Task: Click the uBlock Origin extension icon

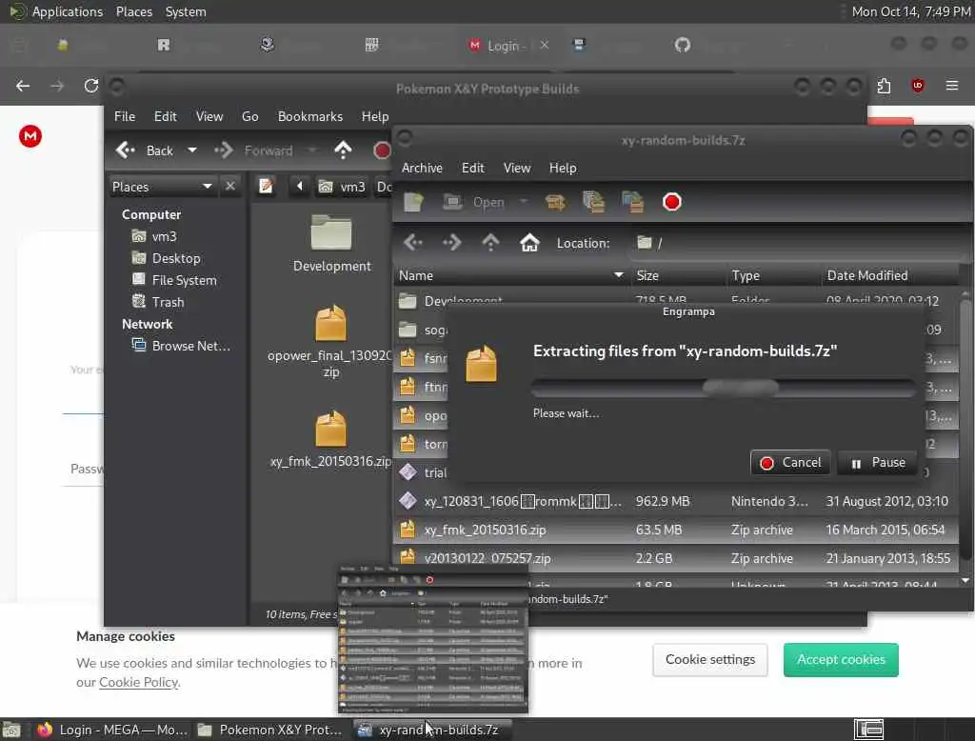Action: 918,86
